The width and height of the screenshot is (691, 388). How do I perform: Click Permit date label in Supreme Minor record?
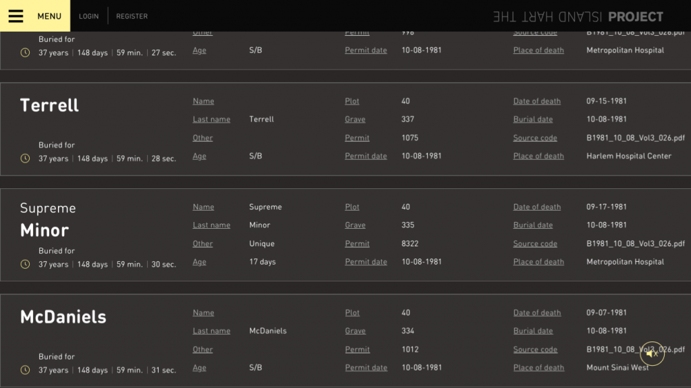point(366,262)
